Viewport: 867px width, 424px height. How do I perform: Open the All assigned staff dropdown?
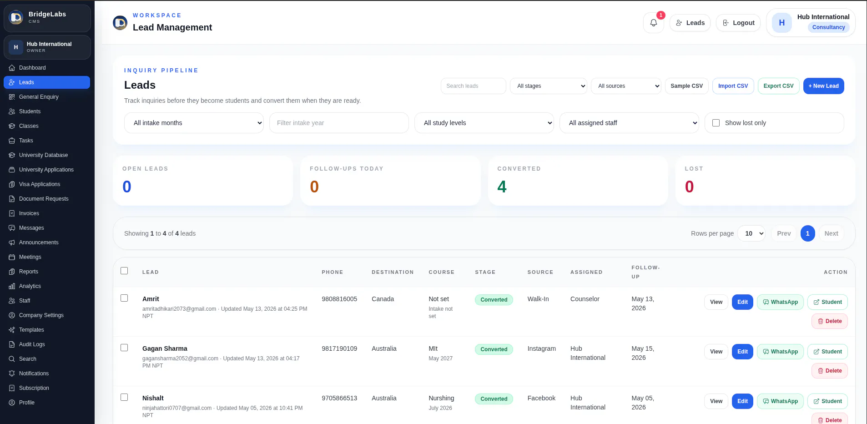coord(629,123)
